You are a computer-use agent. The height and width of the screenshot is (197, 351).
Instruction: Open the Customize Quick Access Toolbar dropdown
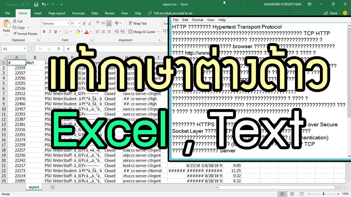coord(61,5)
